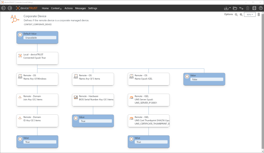The height and width of the screenshot is (153, 264).
Task: Select the CONTEXT_CORPORATE_DEVICE name text
Action: 38,24
